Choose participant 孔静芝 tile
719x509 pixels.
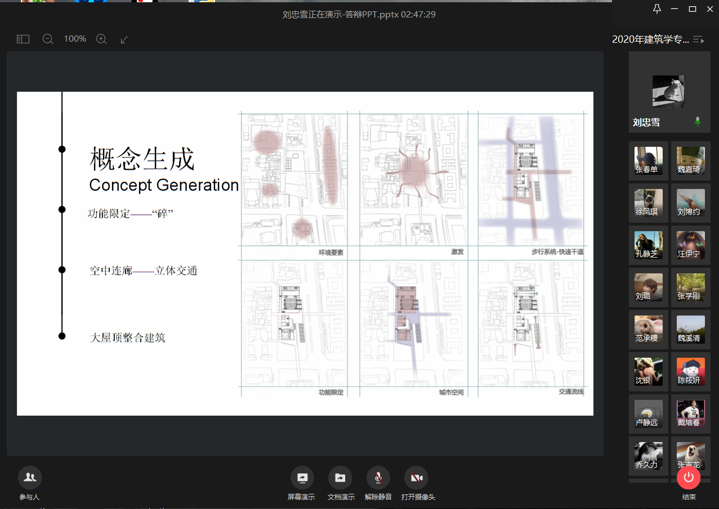[649, 245]
